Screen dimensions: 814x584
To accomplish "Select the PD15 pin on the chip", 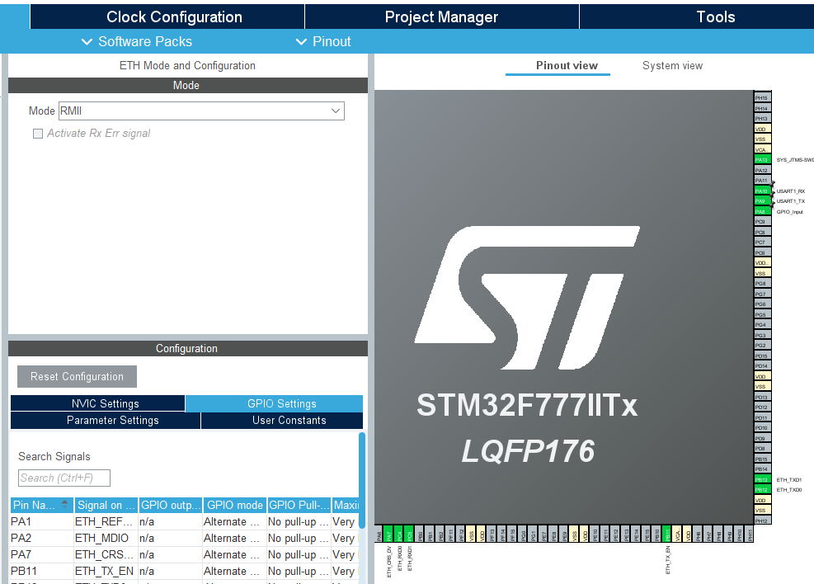I will coord(762,356).
